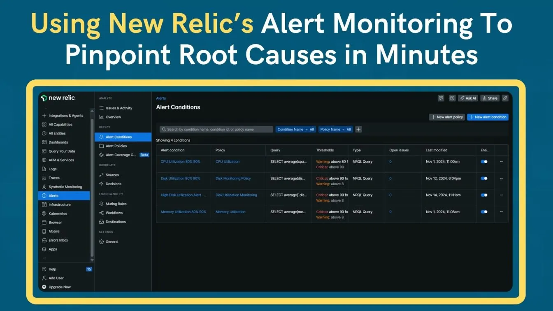
Task: Open CPU Utilization 80% 90% condition
Action: (180, 162)
